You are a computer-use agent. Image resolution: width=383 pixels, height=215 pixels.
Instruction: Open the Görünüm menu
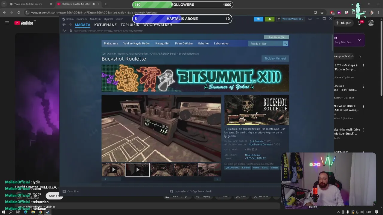(x=81, y=19)
